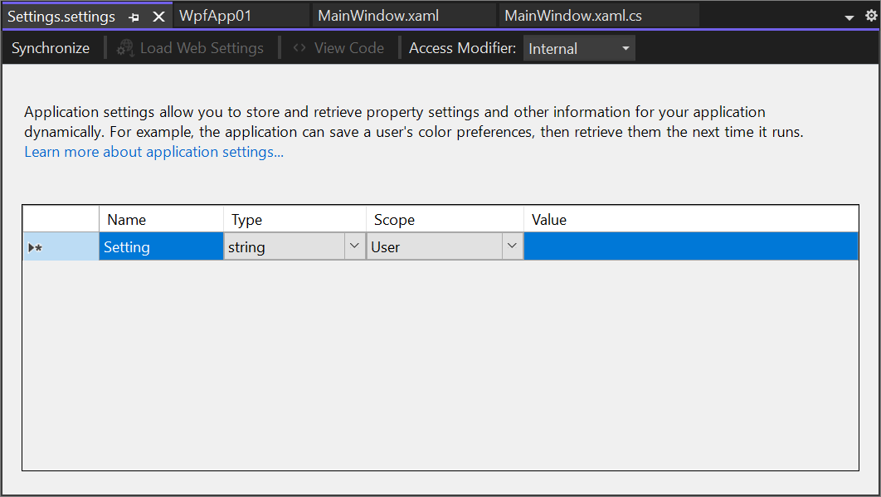Viewport: 881px width, 497px height.
Task: Click the Load Web Settings icon
Action: (x=124, y=48)
